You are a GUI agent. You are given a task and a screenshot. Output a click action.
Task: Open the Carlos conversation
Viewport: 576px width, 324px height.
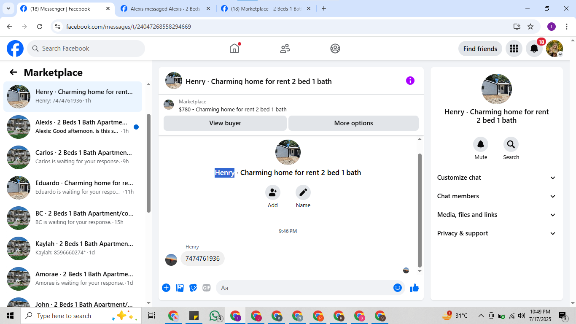(73, 157)
